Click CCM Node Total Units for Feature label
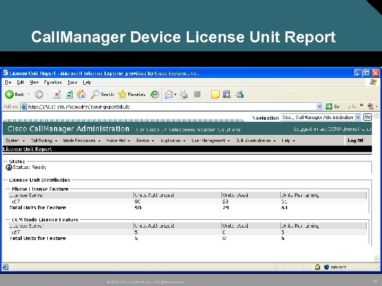Viewport: 382px width, 286px height. pyautogui.click(x=38, y=238)
